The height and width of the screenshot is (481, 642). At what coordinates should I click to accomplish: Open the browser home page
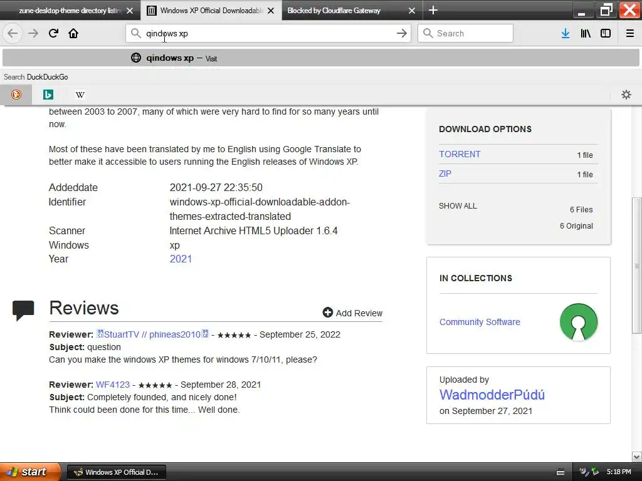point(73,33)
